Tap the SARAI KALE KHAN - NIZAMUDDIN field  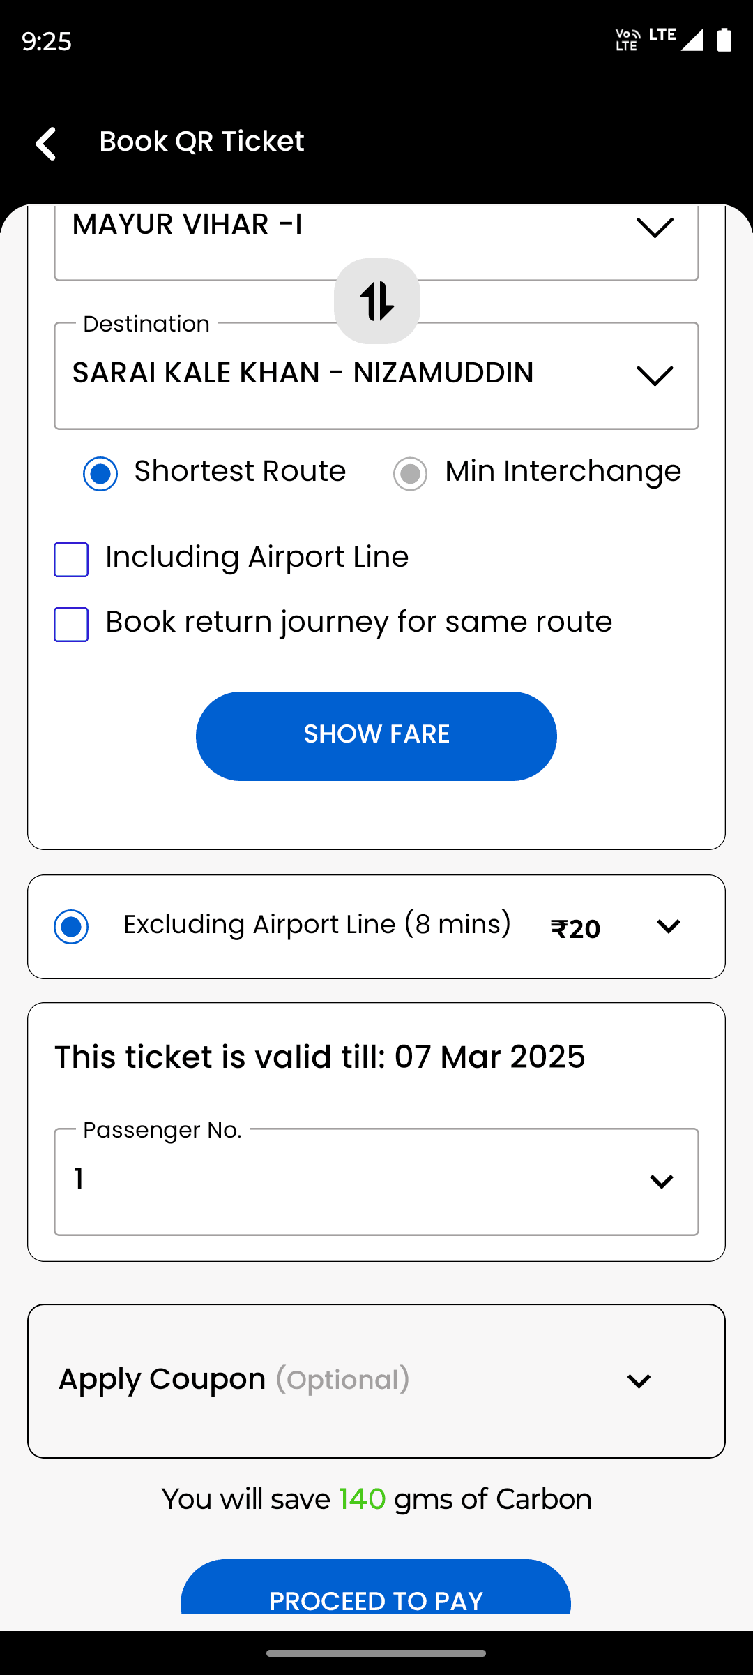coord(376,375)
